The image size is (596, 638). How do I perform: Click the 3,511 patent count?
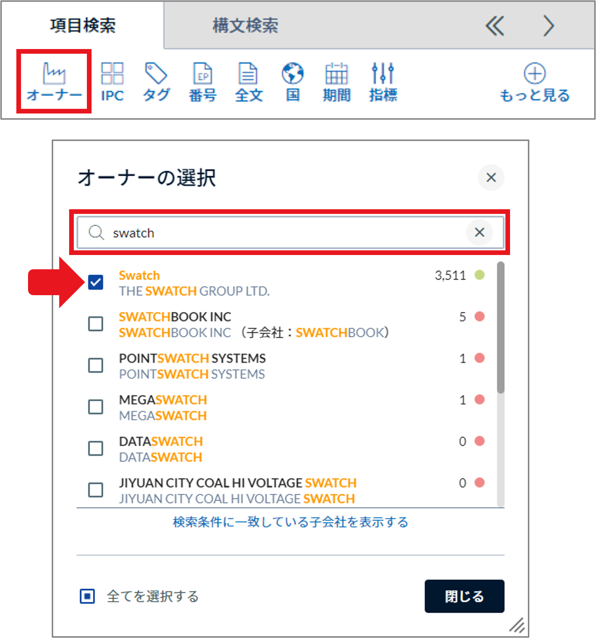pos(450,275)
